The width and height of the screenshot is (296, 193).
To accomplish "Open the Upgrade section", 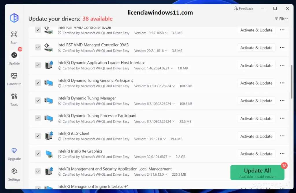I will coord(14,154).
